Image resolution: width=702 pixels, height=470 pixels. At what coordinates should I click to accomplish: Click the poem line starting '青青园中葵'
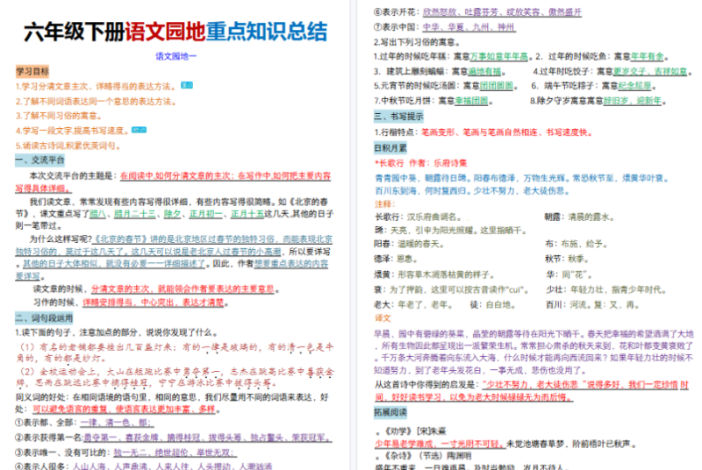click(522, 178)
